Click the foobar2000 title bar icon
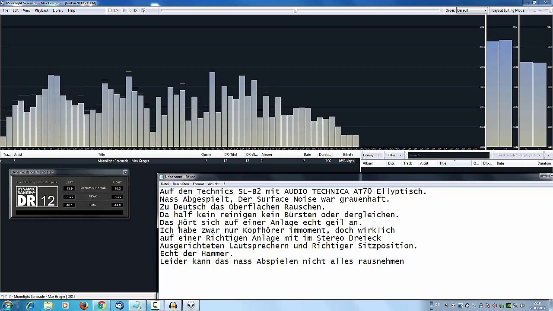Viewport: 553px width, 311px height. pos(3,3)
